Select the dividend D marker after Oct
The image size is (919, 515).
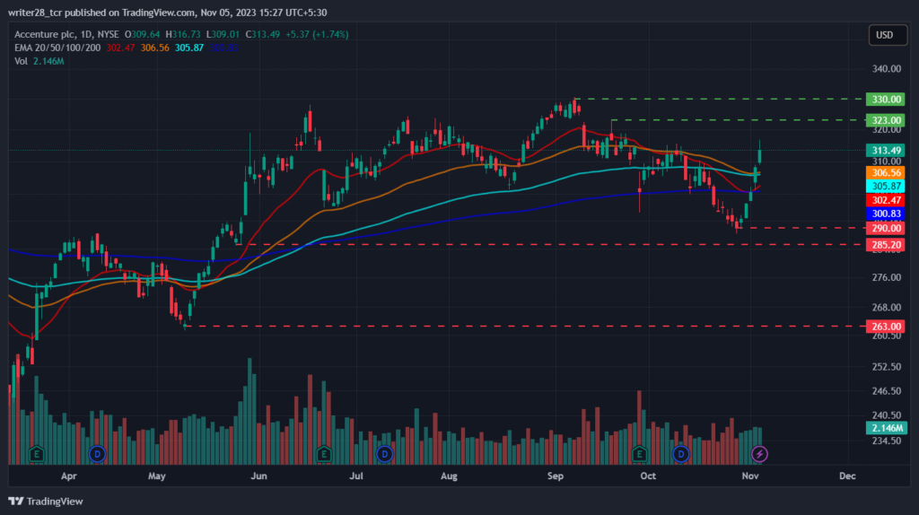[x=680, y=454]
